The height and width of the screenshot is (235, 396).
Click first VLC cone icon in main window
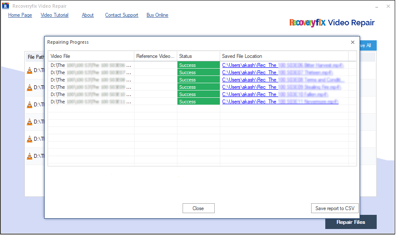(30, 70)
